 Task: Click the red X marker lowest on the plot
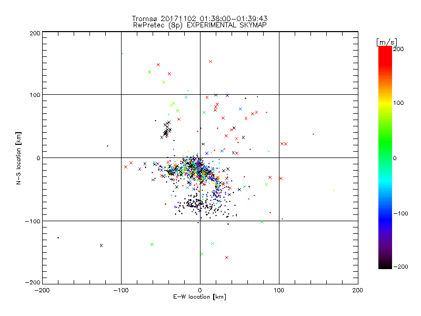227,258
